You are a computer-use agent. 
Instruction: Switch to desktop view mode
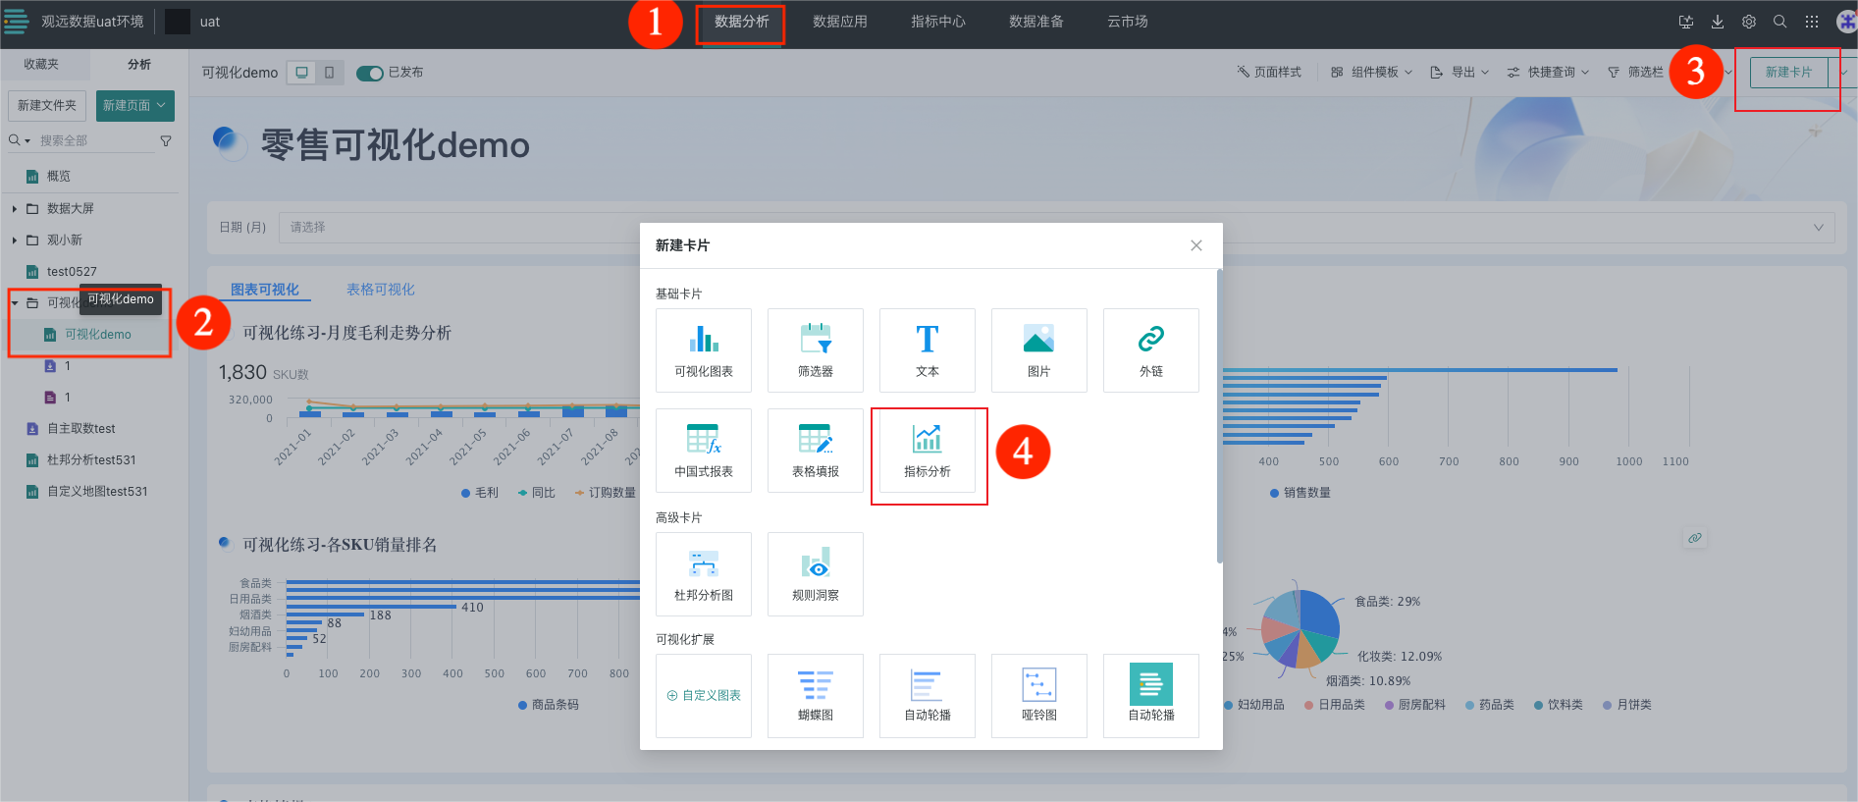[x=302, y=73]
